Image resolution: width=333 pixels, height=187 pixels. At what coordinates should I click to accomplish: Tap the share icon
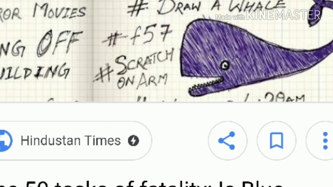click(227, 141)
